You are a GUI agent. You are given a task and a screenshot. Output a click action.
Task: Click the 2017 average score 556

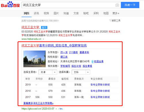pos(37,97)
